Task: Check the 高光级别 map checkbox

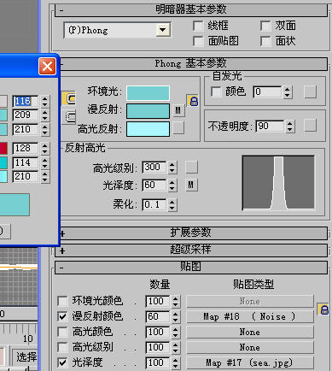Action: [x=62, y=347]
